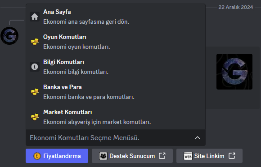Viewport: 261px width, 167px height.
Task: Select the Ana Sayfa menu option
Action: [x=116, y=17]
